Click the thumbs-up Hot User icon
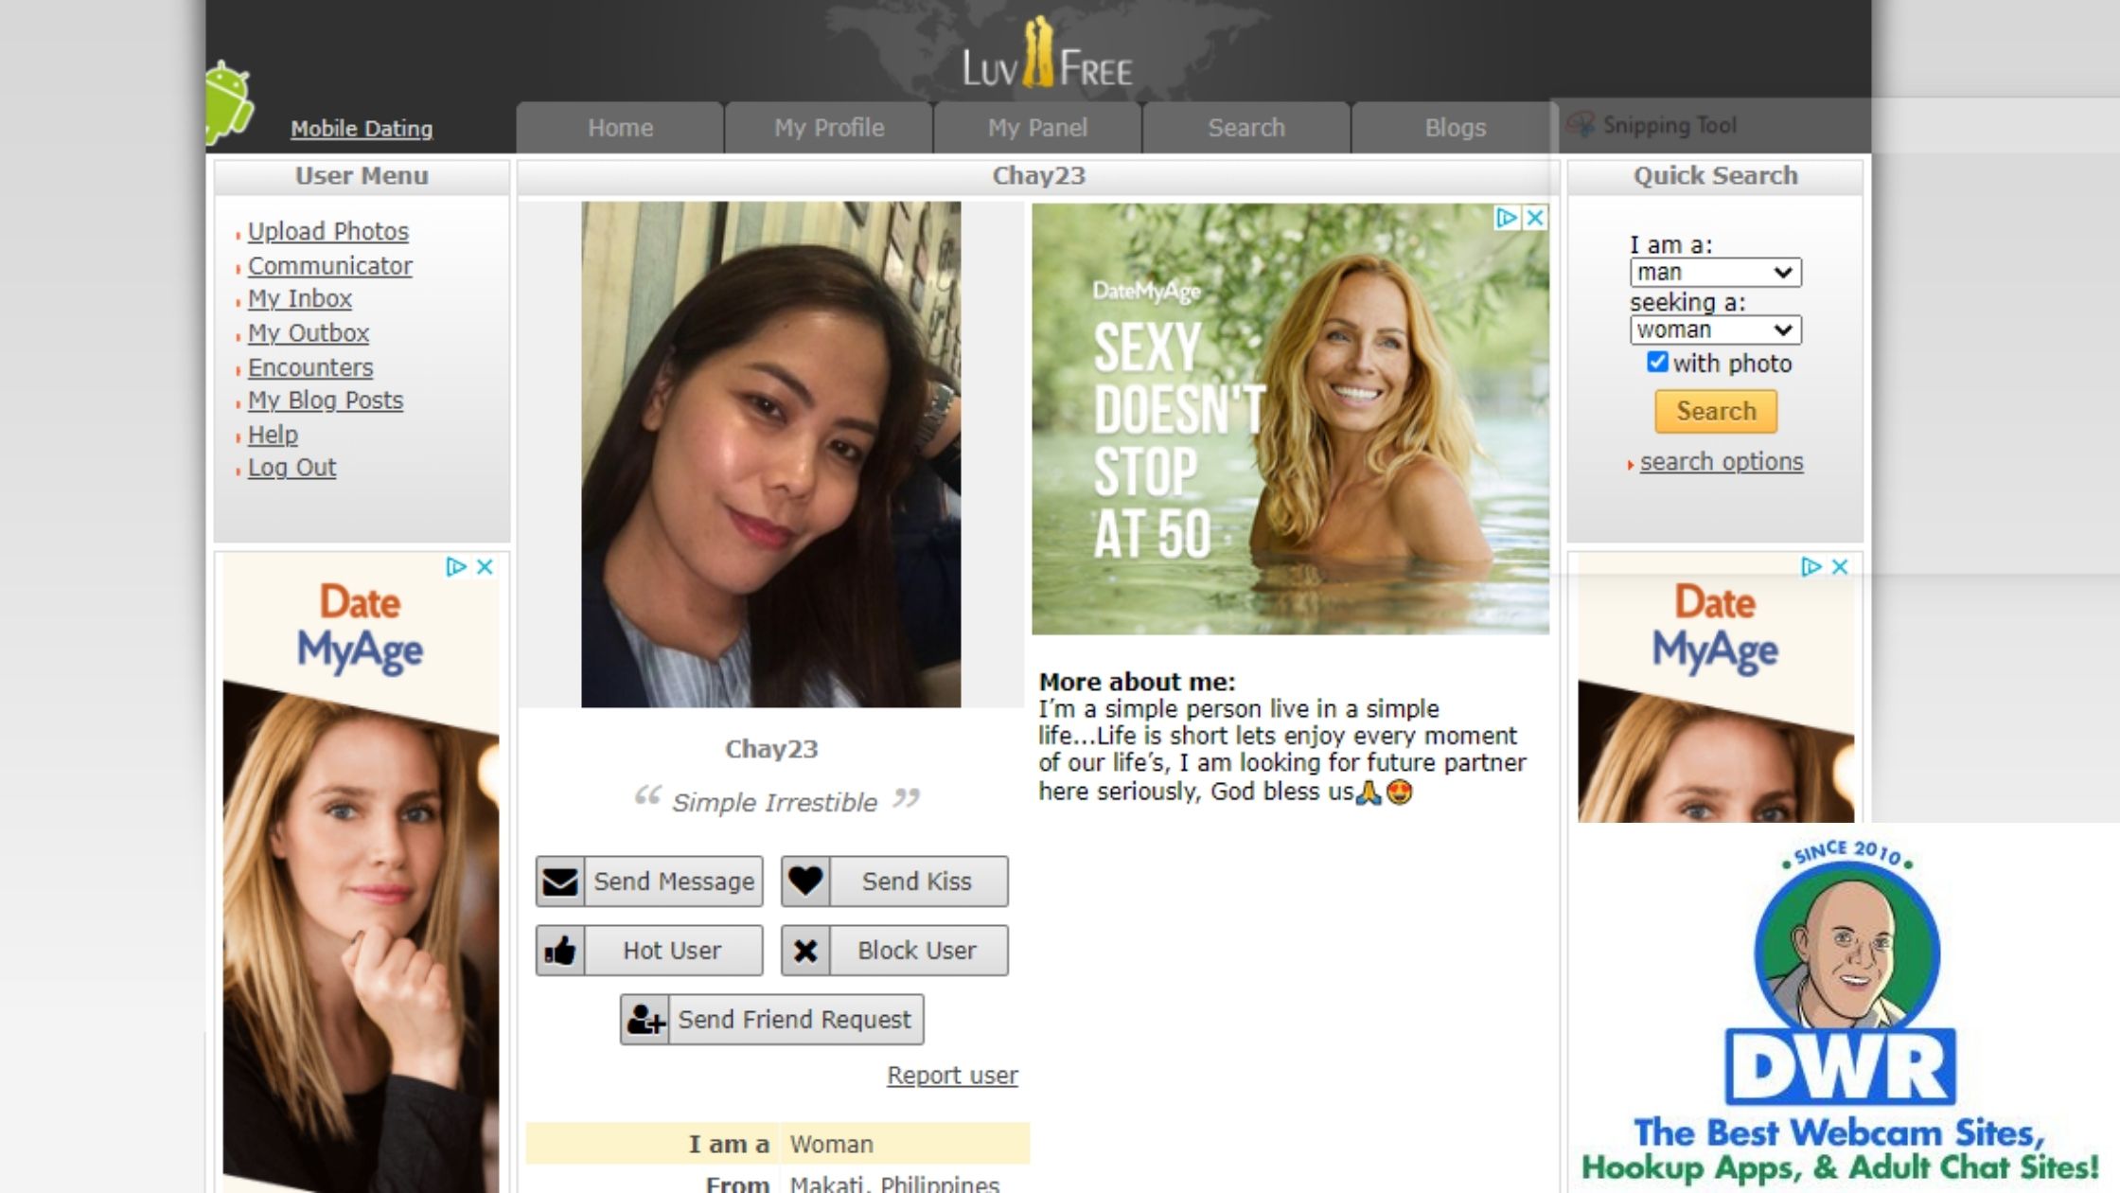Screen dimensions: 2120x1193 (x=560, y=951)
